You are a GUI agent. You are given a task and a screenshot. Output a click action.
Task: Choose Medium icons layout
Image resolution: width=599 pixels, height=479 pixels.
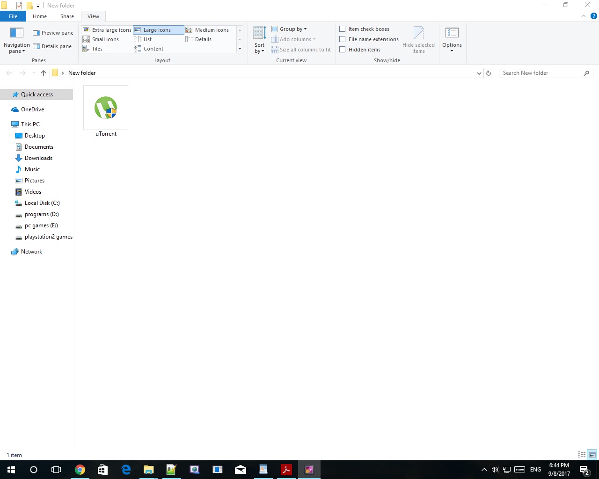207,30
